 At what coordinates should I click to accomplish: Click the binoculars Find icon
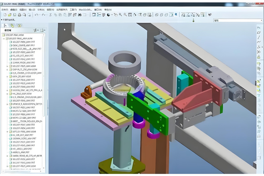80,15
